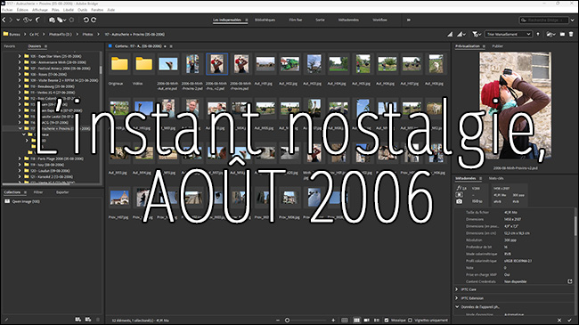This screenshot has width=579, height=325.
Task: Switch to grid thumbnails view icon
Action: click(x=356, y=321)
